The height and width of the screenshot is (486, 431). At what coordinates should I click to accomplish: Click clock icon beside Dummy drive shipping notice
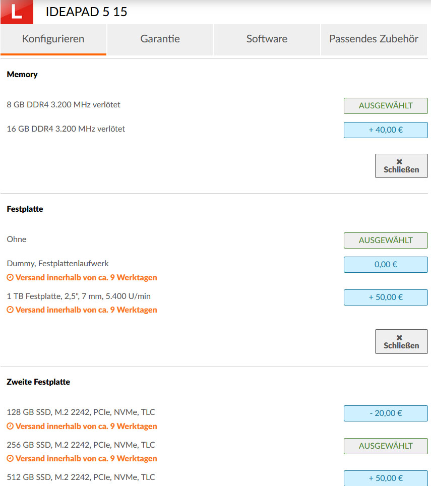click(x=10, y=277)
